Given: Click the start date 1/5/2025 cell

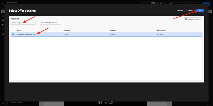Looking at the screenshot, I should pos(66,34).
